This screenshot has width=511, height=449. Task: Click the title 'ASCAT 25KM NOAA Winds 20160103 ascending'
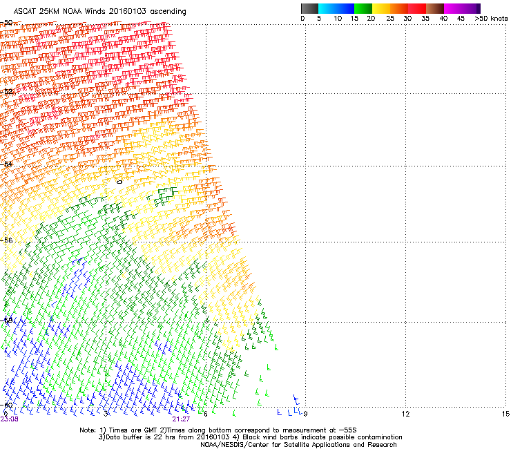tap(99, 12)
